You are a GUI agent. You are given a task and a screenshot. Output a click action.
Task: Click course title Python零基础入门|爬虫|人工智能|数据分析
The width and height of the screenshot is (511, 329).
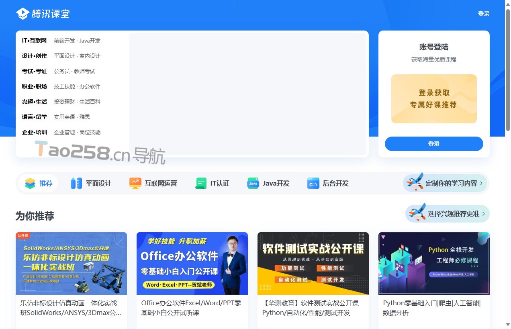(x=432, y=308)
